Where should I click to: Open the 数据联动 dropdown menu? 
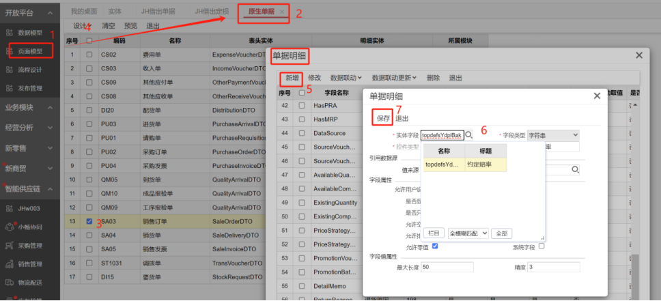click(x=346, y=78)
